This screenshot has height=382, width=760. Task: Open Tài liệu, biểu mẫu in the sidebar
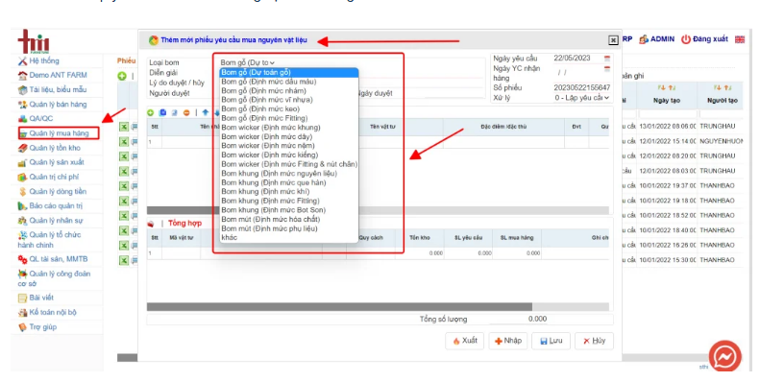click(x=58, y=89)
